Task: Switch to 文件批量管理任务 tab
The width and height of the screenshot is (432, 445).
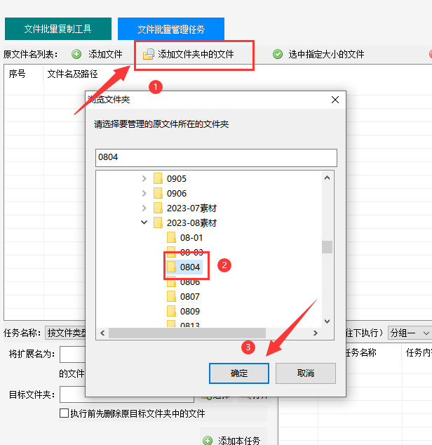Action: (x=171, y=29)
